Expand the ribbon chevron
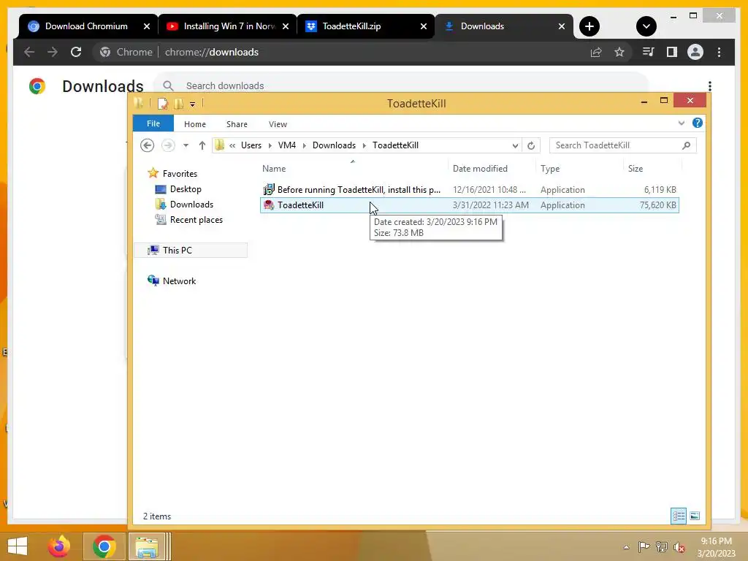Image resolution: width=748 pixels, height=561 pixels. 682,123
